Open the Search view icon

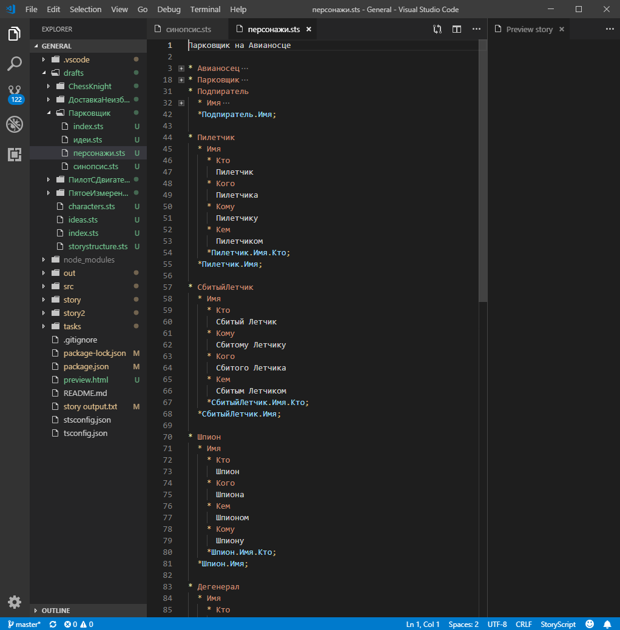[15, 64]
